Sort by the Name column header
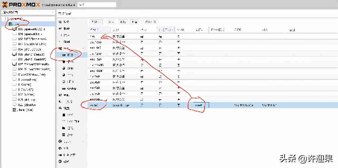The width and height of the screenshot is (338, 168). [99, 30]
